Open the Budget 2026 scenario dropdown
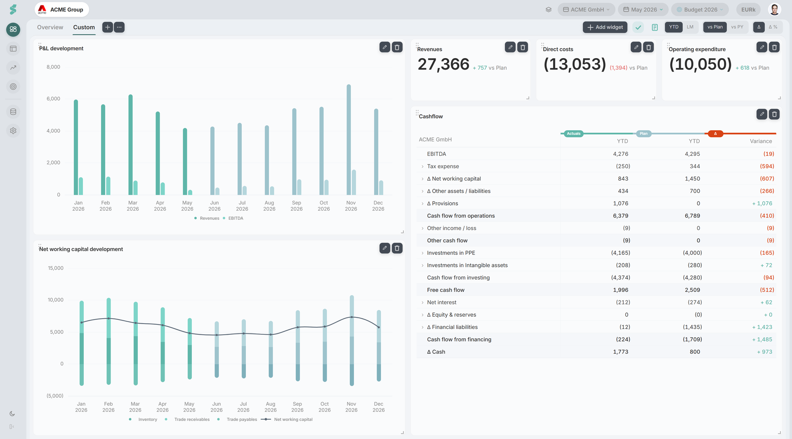The image size is (792, 439). pyautogui.click(x=700, y=9)
